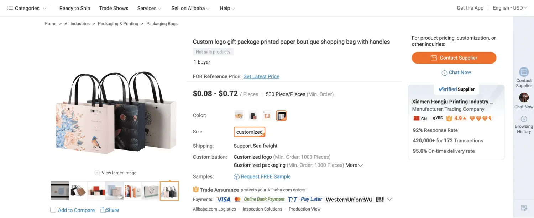Viewport: 534px width, 218px height.
Task: Open the Categories menu icon
Action: pos(10,8)
